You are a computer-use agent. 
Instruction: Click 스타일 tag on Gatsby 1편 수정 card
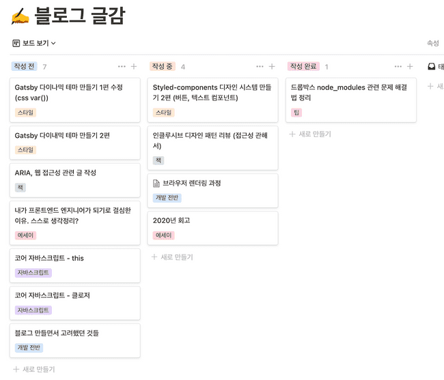point(25,113)
